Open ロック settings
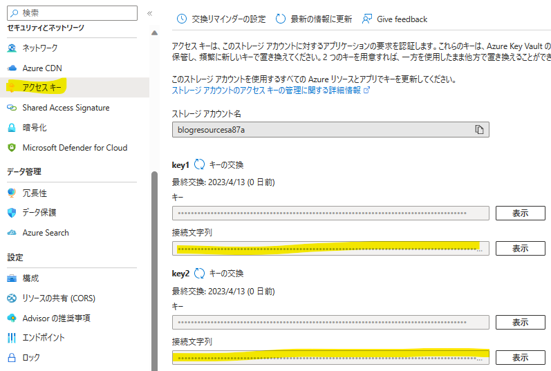This screenshot has height=371, width=551. tap(31, 358)
